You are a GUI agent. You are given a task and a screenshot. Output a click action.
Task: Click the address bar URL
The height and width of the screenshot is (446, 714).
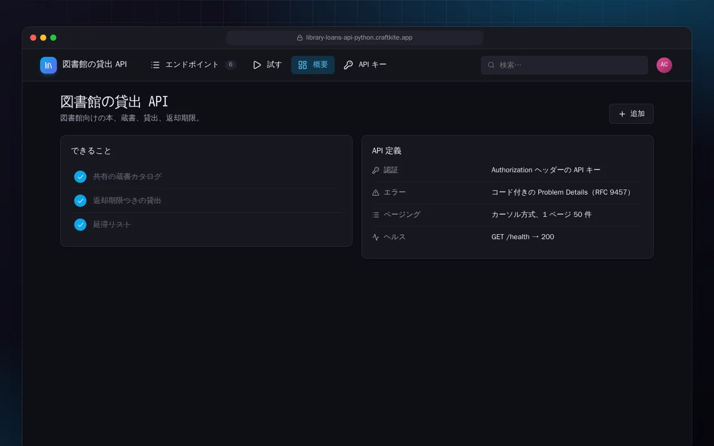pyautogui.click(x=359, y=37)
